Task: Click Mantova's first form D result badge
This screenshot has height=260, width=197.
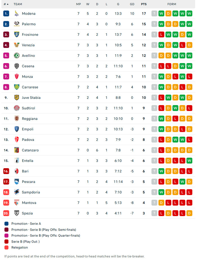Action: click(161, 203)
